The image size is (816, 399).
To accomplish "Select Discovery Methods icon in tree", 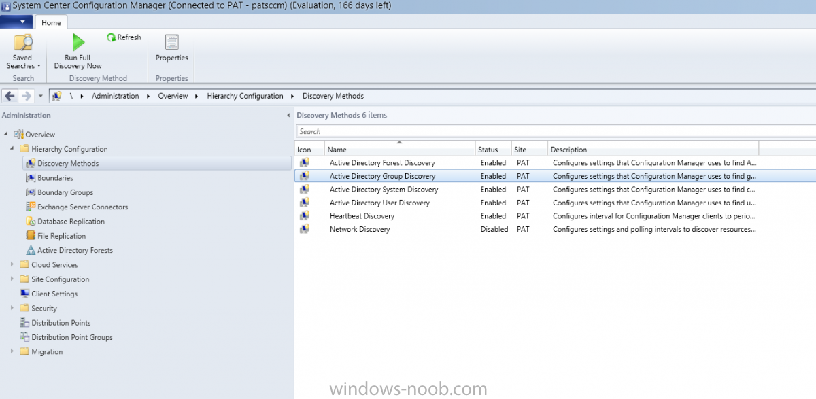I will coord(31,163).
